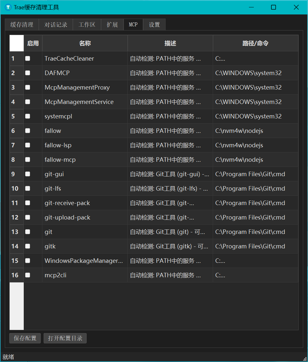This screenshot has height=362, width=308.
Task: Click the git-gui name cell
Action: point(85,174)
